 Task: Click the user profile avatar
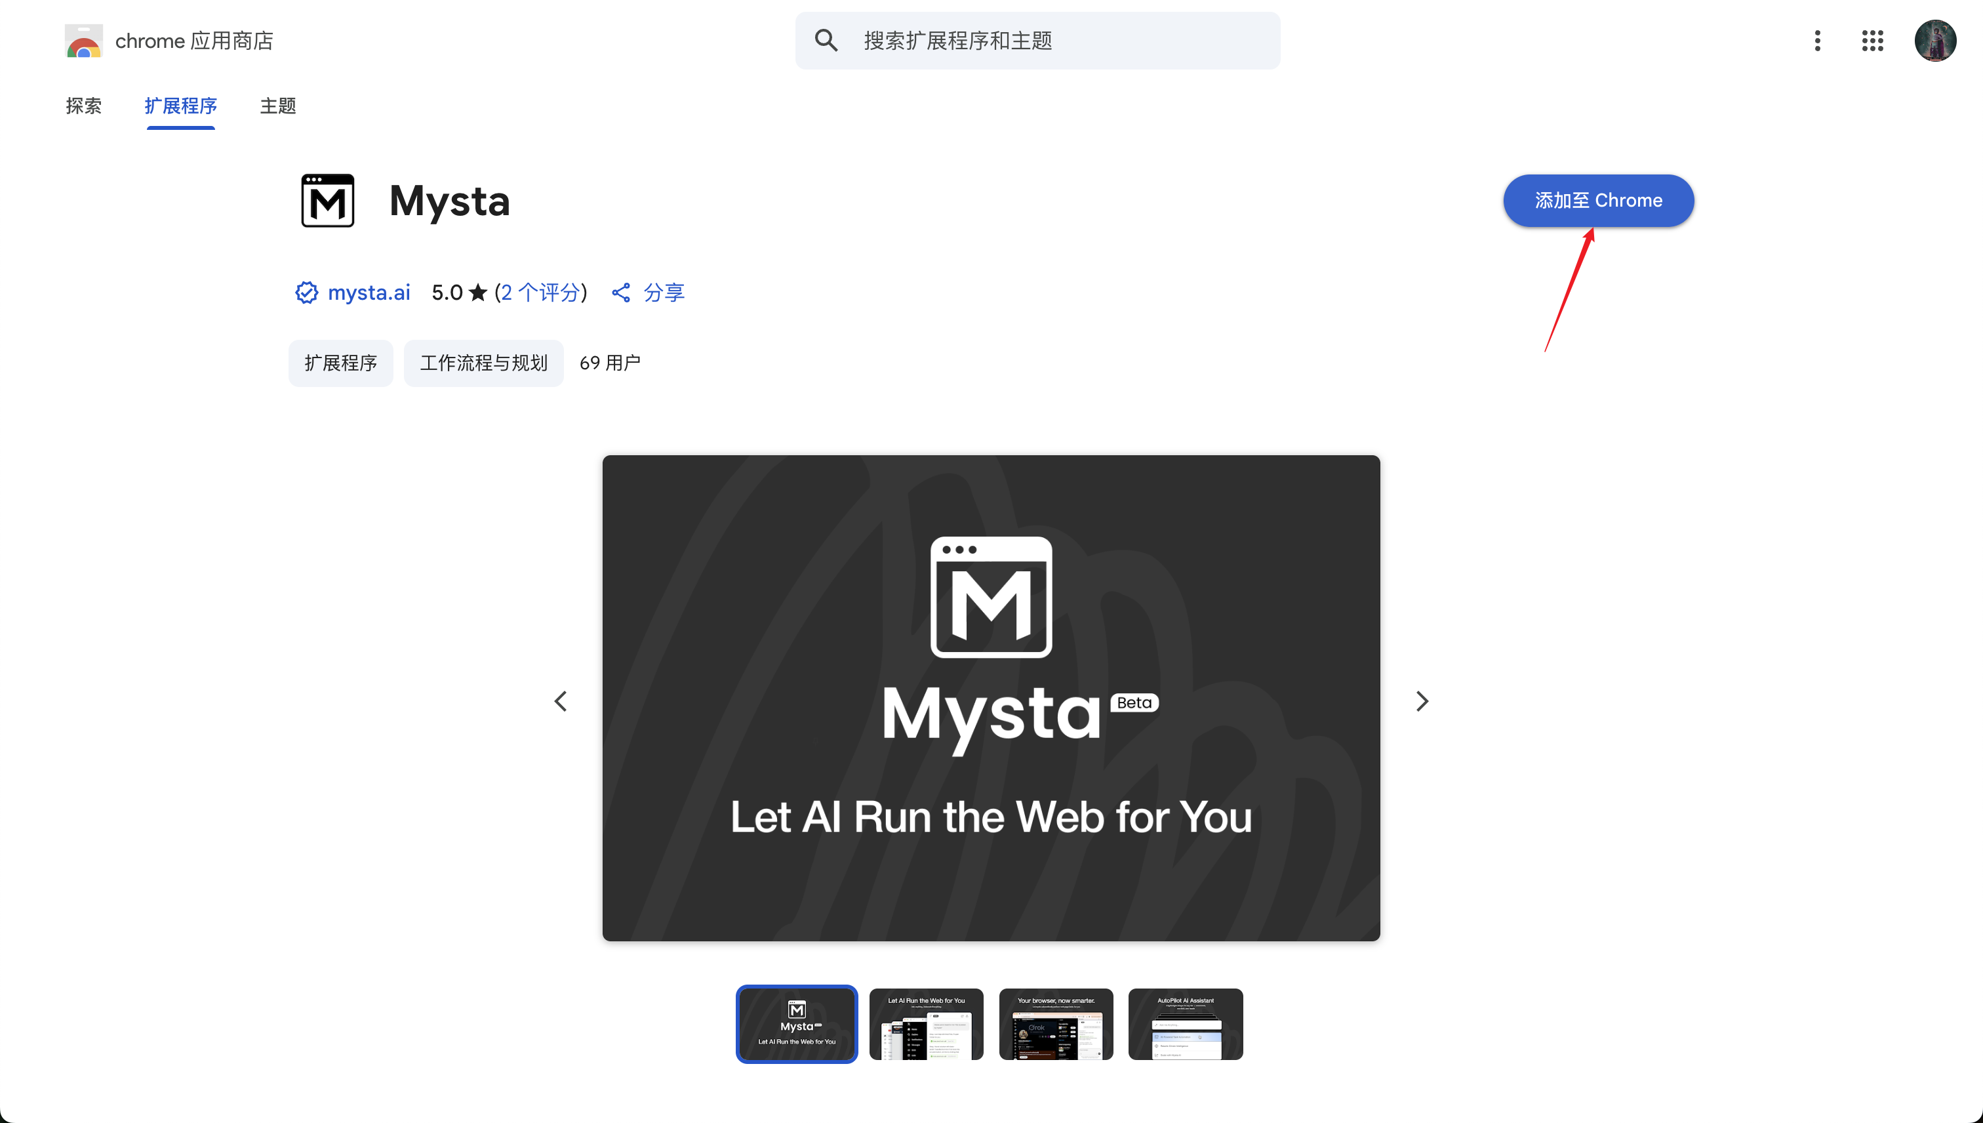click(x=1934, y=41)
